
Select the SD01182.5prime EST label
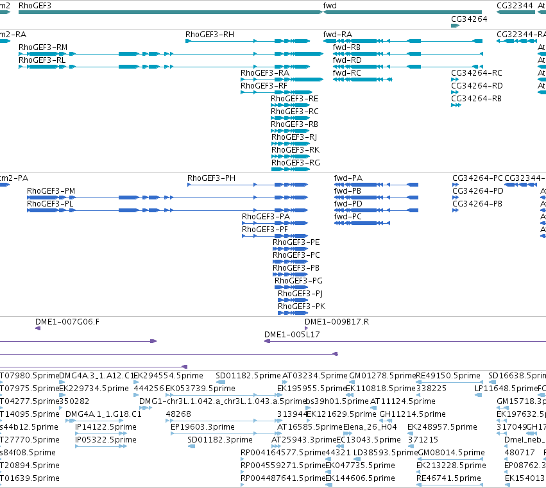coord(248,376)
